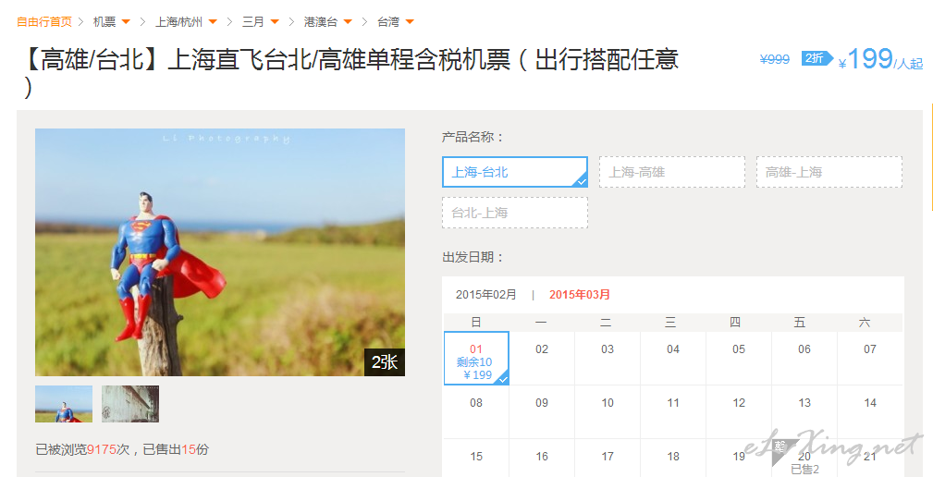
Task: Expand the 机票 dropdown arrow
Action: 126,22
